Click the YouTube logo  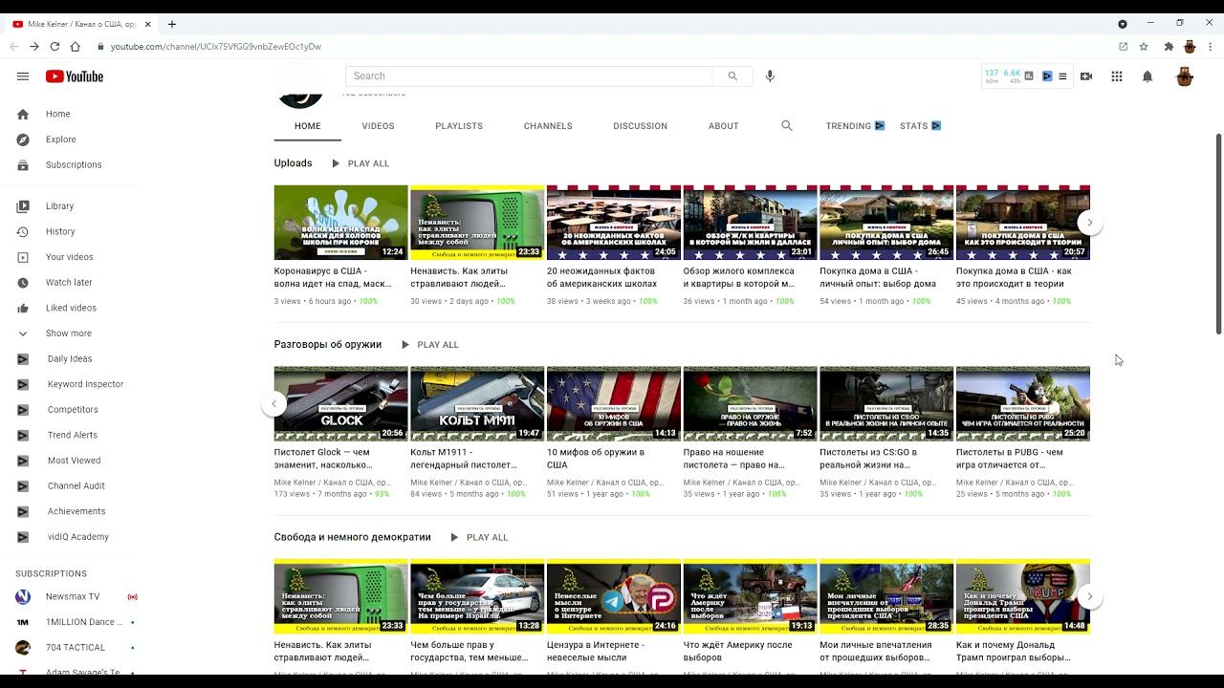(x=74, y=76)
